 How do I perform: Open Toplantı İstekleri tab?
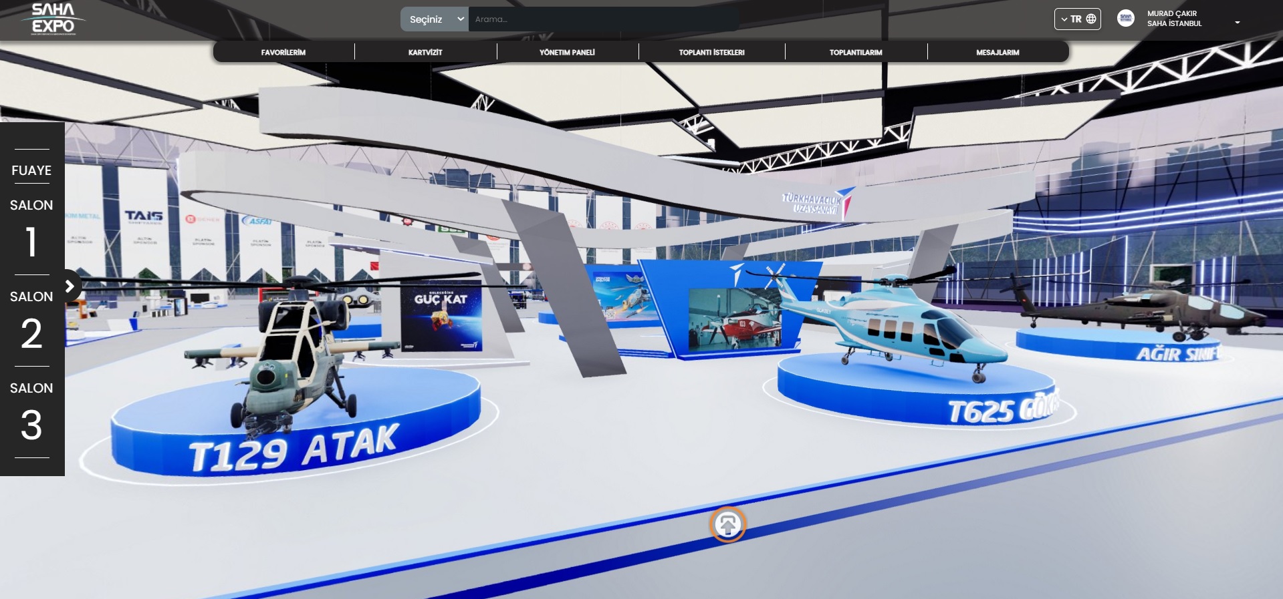click(711, 52)
